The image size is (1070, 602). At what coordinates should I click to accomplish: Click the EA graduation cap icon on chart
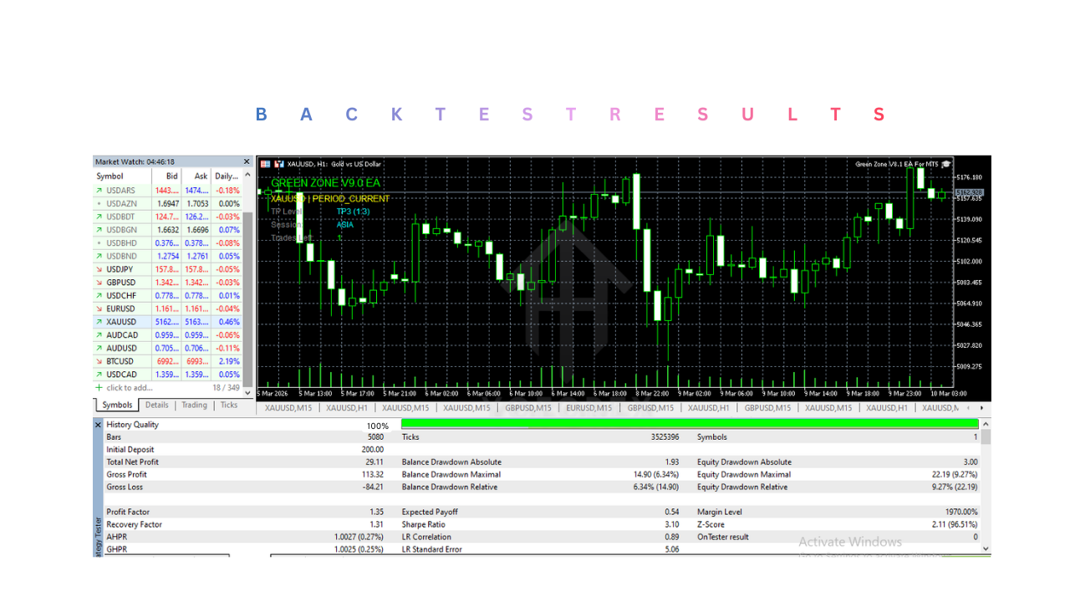click(946, 164)
